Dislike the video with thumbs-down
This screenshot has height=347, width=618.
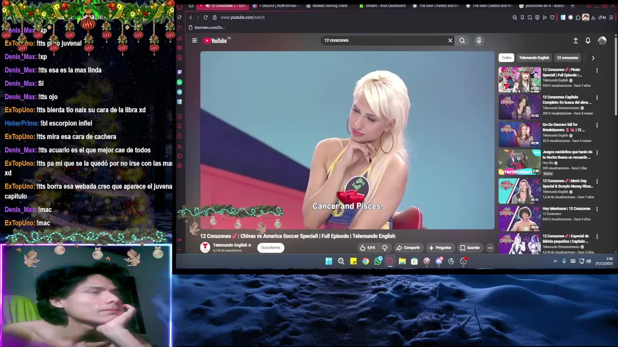(x=385, y=248)
